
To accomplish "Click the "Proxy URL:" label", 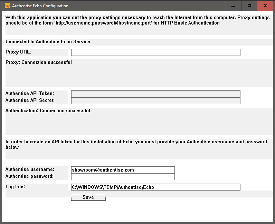I will [18, 52].
